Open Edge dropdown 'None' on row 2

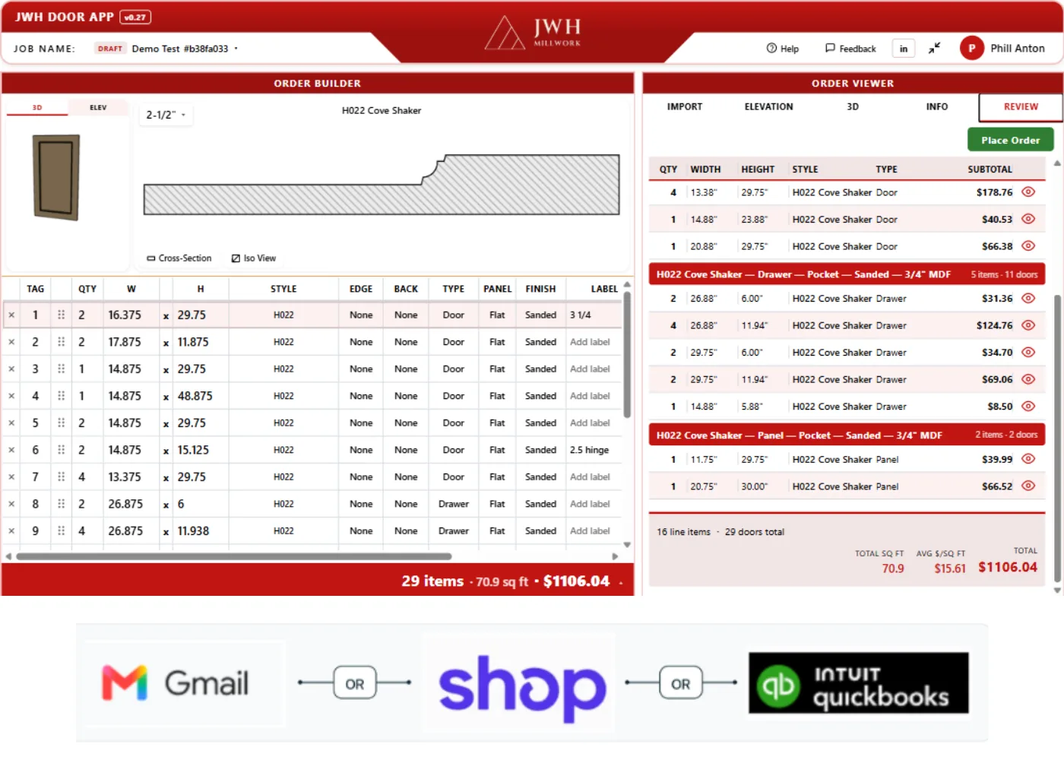point(361,342)
